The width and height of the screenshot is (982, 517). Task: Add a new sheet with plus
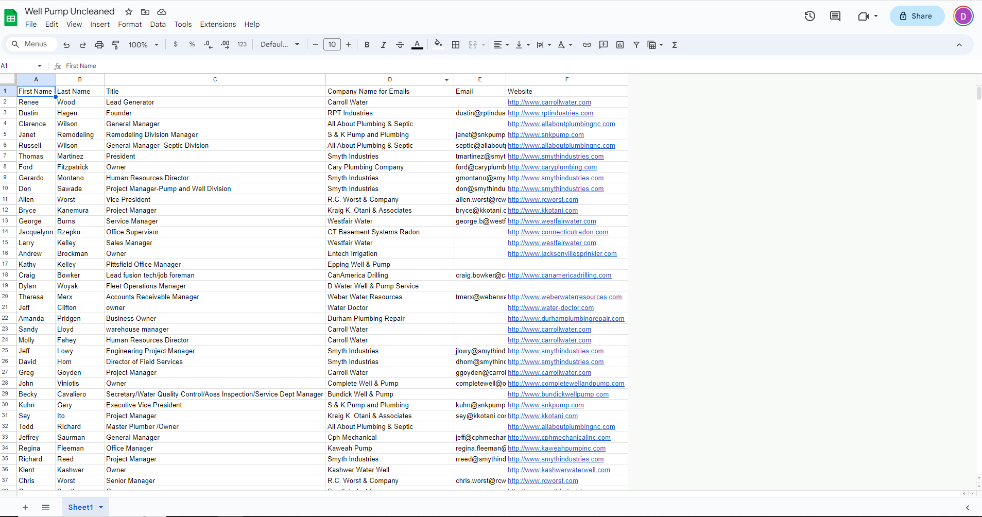pos(25,507)
